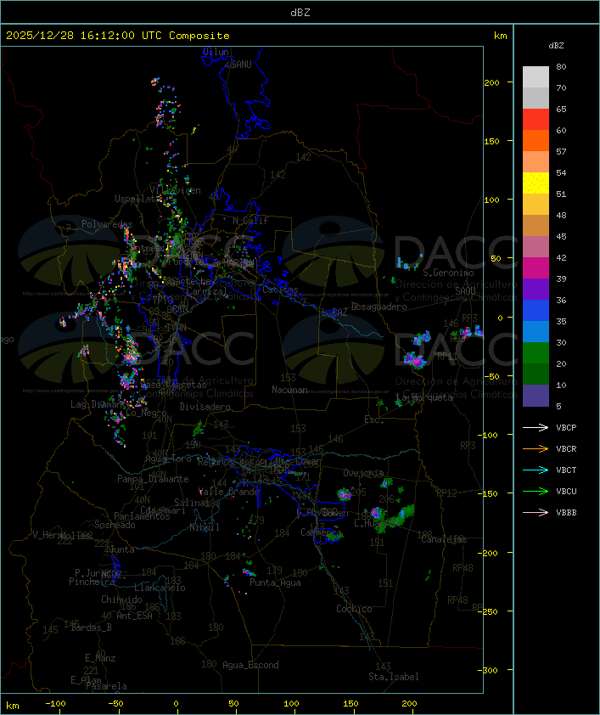
Task: Click the Villavicen place label
Action: point(176,190)
